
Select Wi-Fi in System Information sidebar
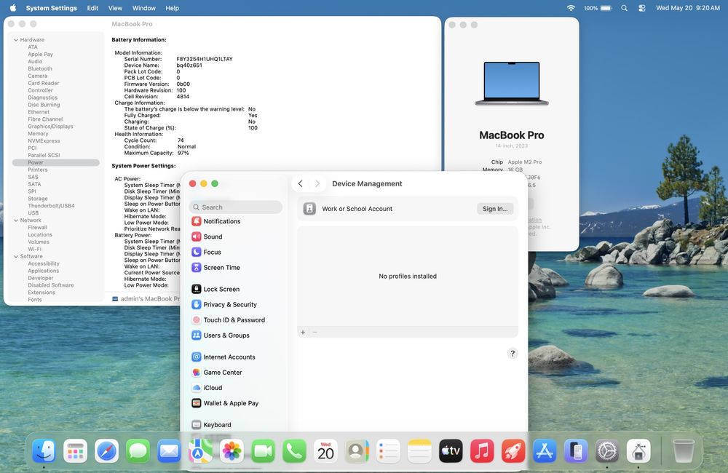pos(34,250)
